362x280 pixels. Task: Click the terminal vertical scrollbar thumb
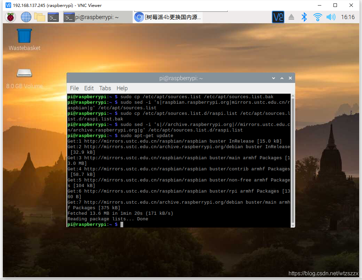(293, 160)
